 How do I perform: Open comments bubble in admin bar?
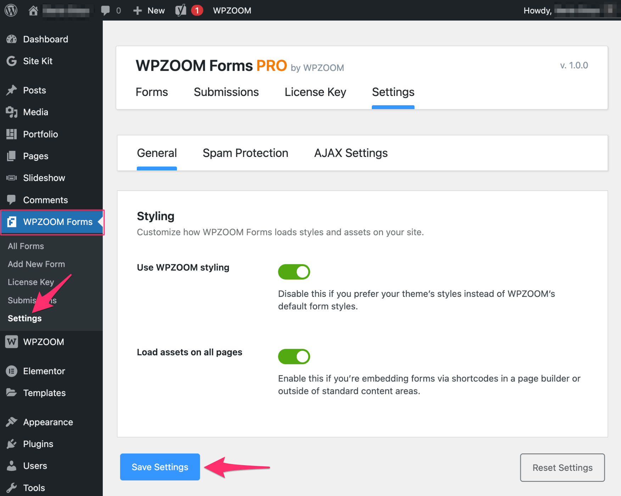[105, 10]
